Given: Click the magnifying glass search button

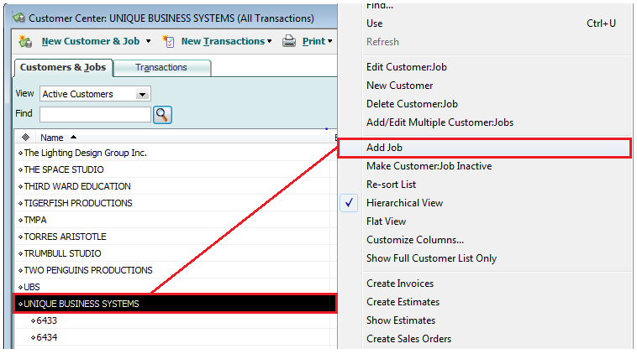Looking at the screenshot, I should [x=162, y=114].
